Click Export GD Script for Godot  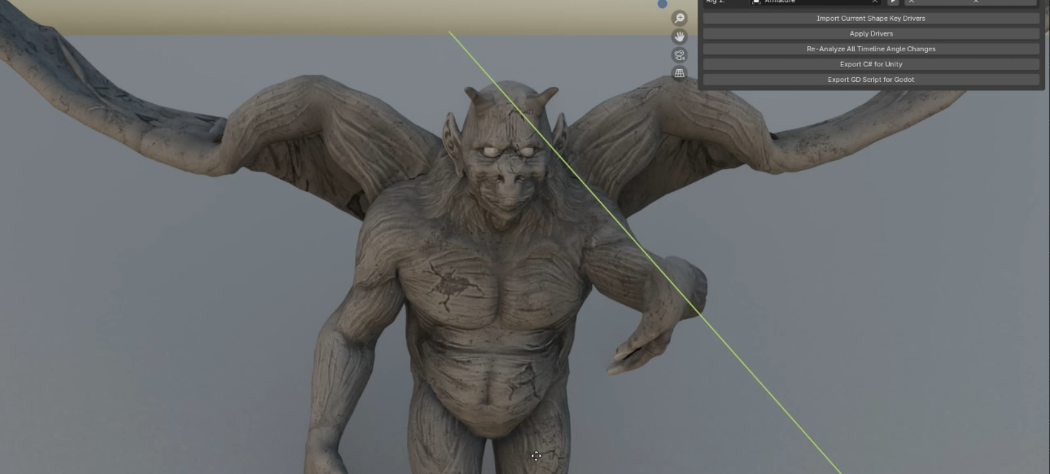(x=871, y=79)
